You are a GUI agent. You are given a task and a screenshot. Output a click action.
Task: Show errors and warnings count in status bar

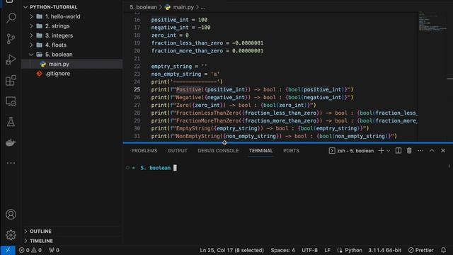[30, 250]
